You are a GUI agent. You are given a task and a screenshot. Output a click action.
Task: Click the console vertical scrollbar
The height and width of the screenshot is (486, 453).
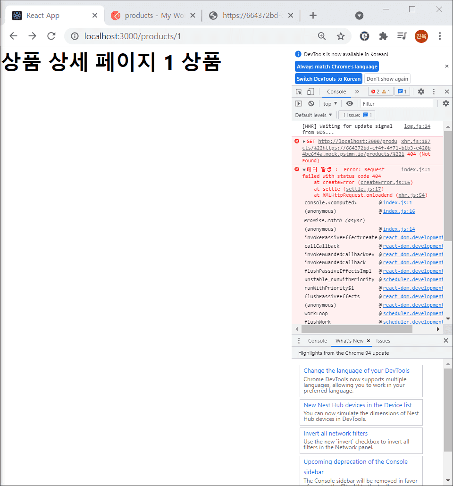click(x=448, y=186)
